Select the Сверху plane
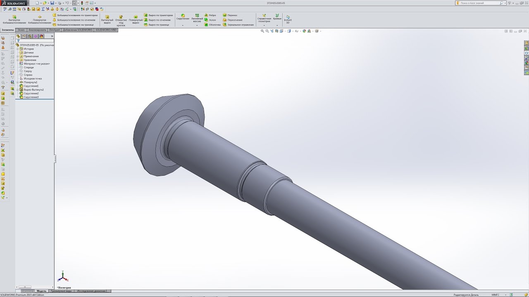Viewport: 529px width, 297px height. (26, 71)
